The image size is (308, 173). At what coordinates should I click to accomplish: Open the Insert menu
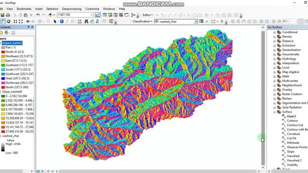38,9
